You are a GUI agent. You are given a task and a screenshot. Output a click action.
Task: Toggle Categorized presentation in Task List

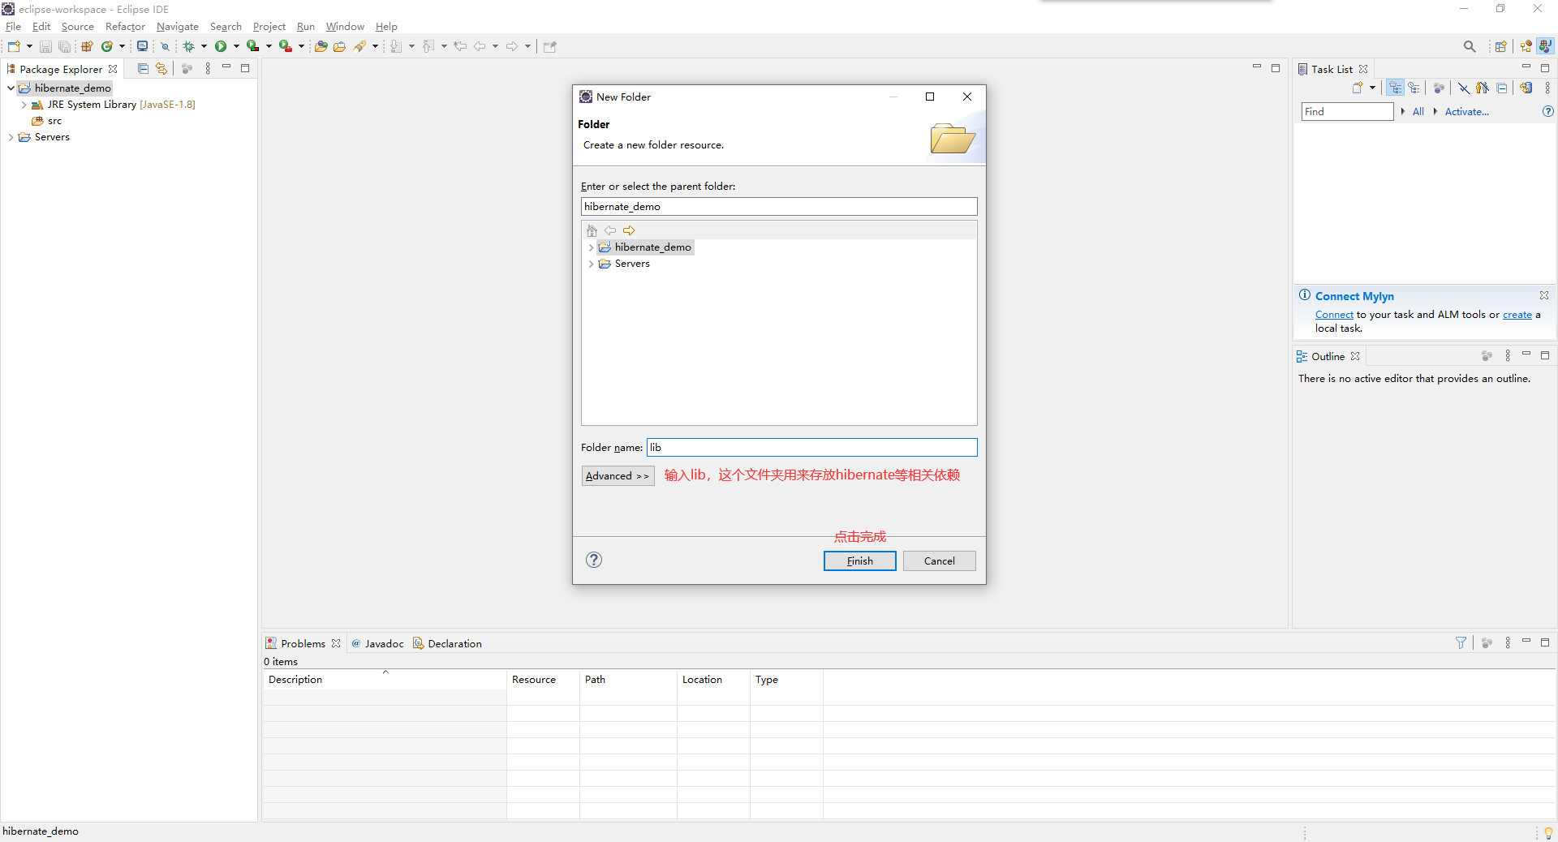tap(1395, 88)
